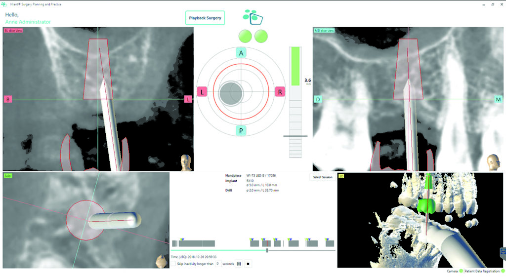The width and height of the screenshot is (506, 278).
Task: Click the head orientation icon in the BL view
Action: [186, 162]
